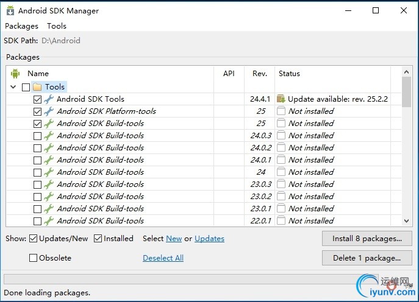Viewport: 419px width, 302px height.
Task: Disable the Installed show filter
Action: click(98, 239)
